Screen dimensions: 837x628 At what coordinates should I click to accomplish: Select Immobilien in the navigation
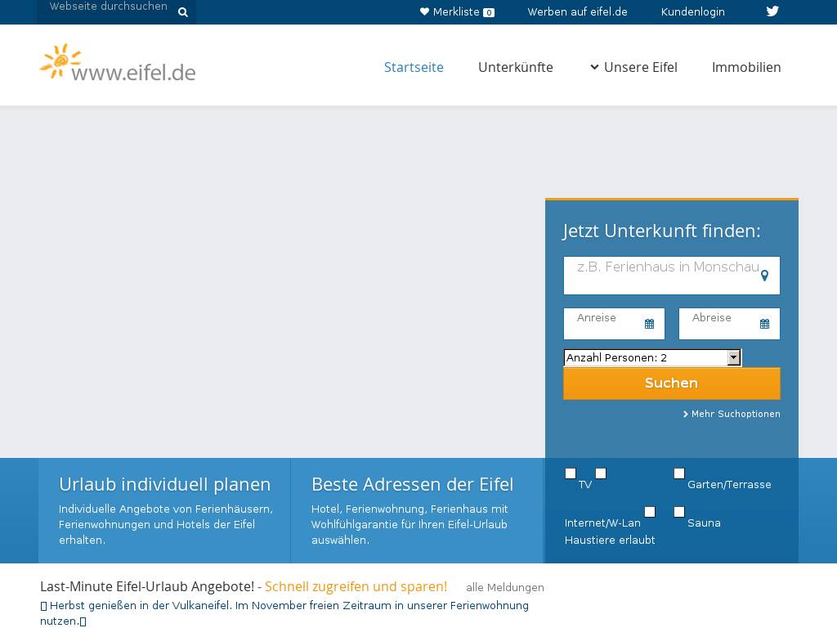pyautogui.click(x=745, y=67)
